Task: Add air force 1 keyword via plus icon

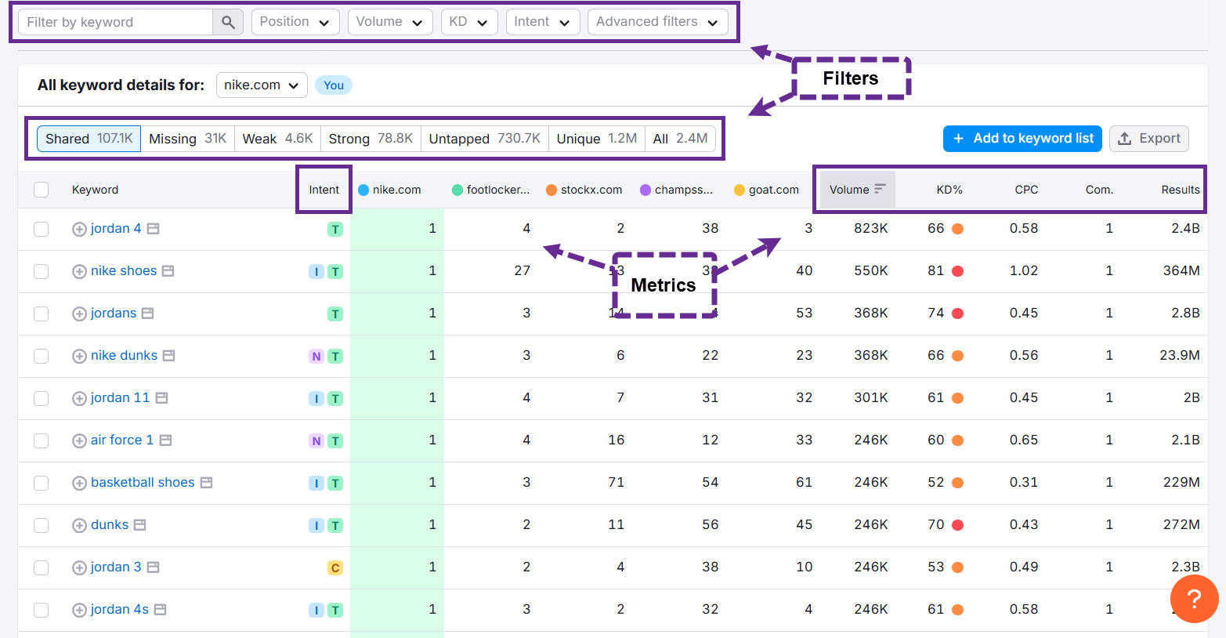Action: (79, 440)
